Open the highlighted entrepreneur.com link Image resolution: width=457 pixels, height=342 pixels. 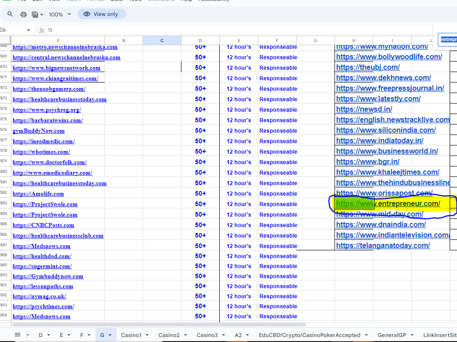point(388,203)
